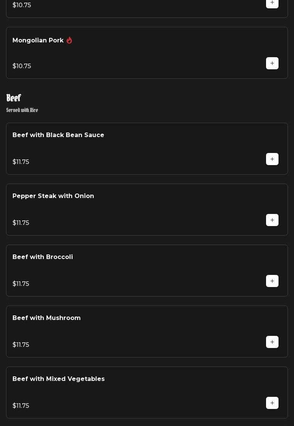The image size is (294, 426).
Task: Tap the plus icon for Beef with Mushroom
Action: coord(272,342)
